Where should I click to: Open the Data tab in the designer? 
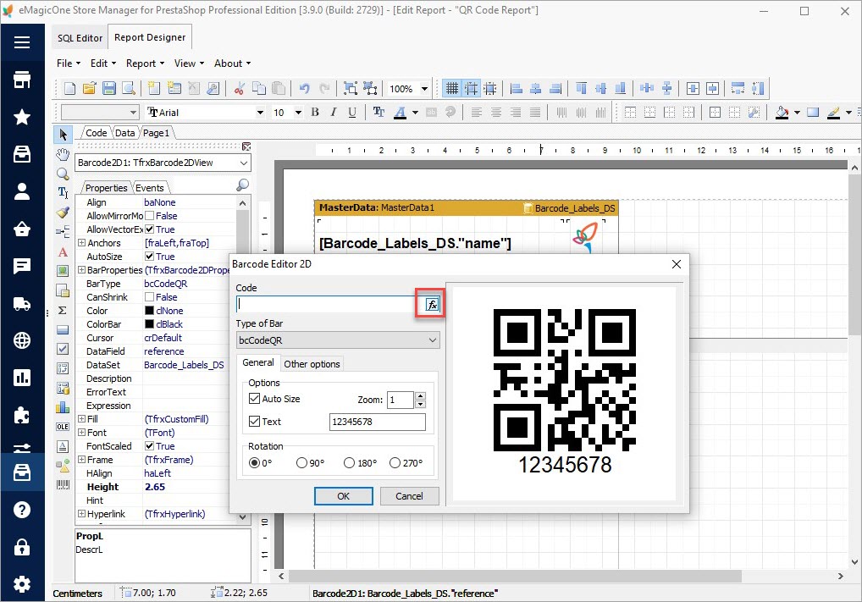pyautogui.click(x=124, y=133)
